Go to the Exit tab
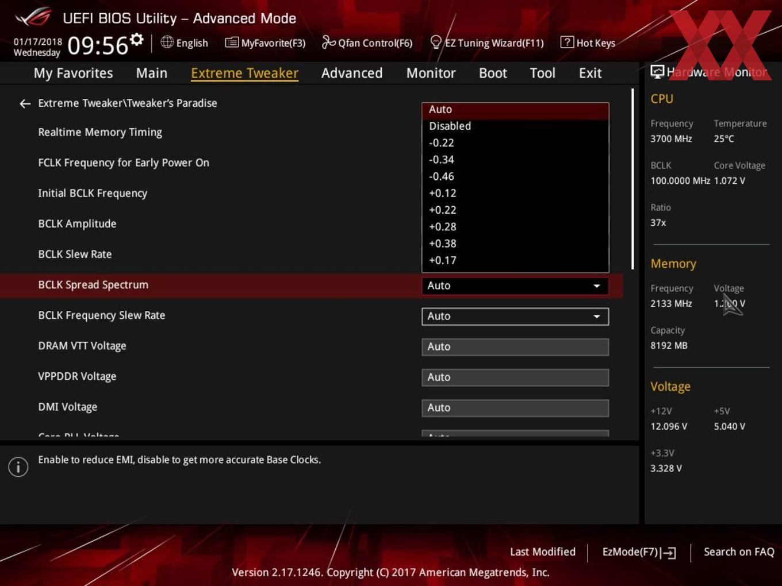Viewport: 782px width, 586px height. click(590, 73)
